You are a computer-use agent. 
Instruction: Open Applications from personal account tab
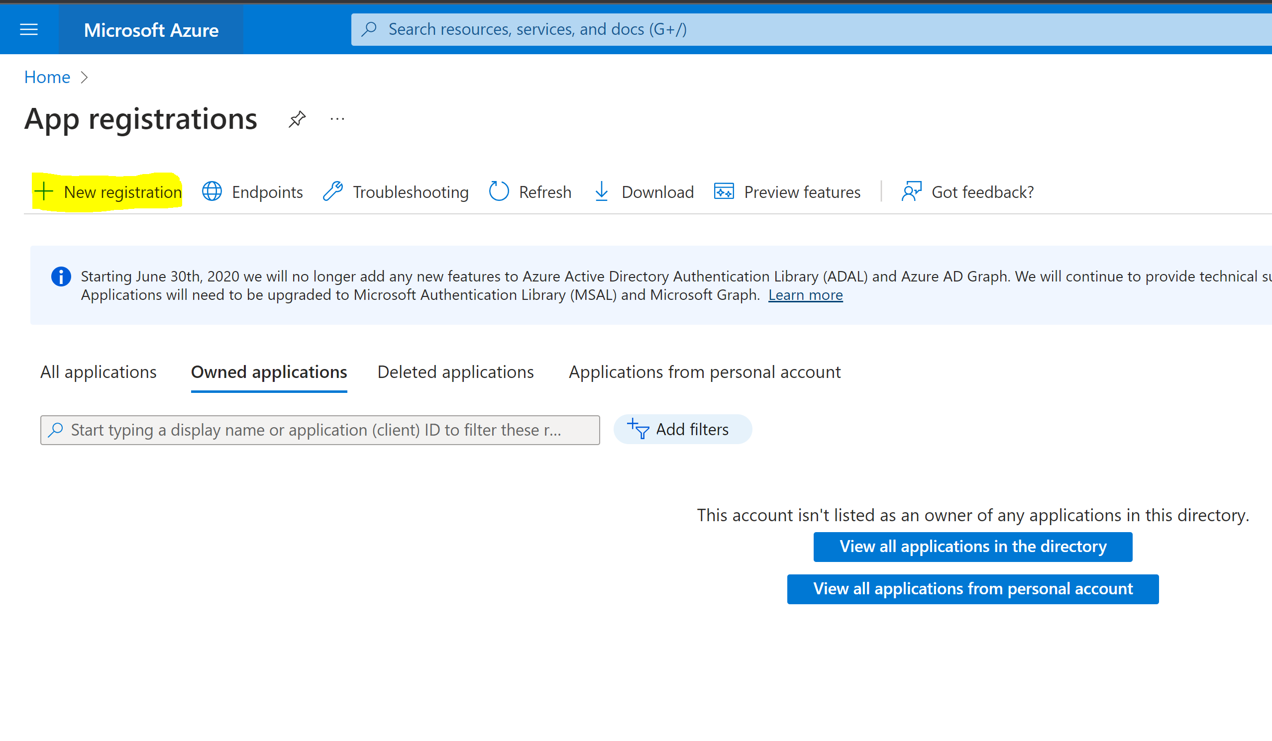(x=704, y=372)
